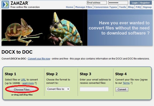154x106 pixels.
Task: Click the ZAMZAR brand name text
Action: pos(19,3)
